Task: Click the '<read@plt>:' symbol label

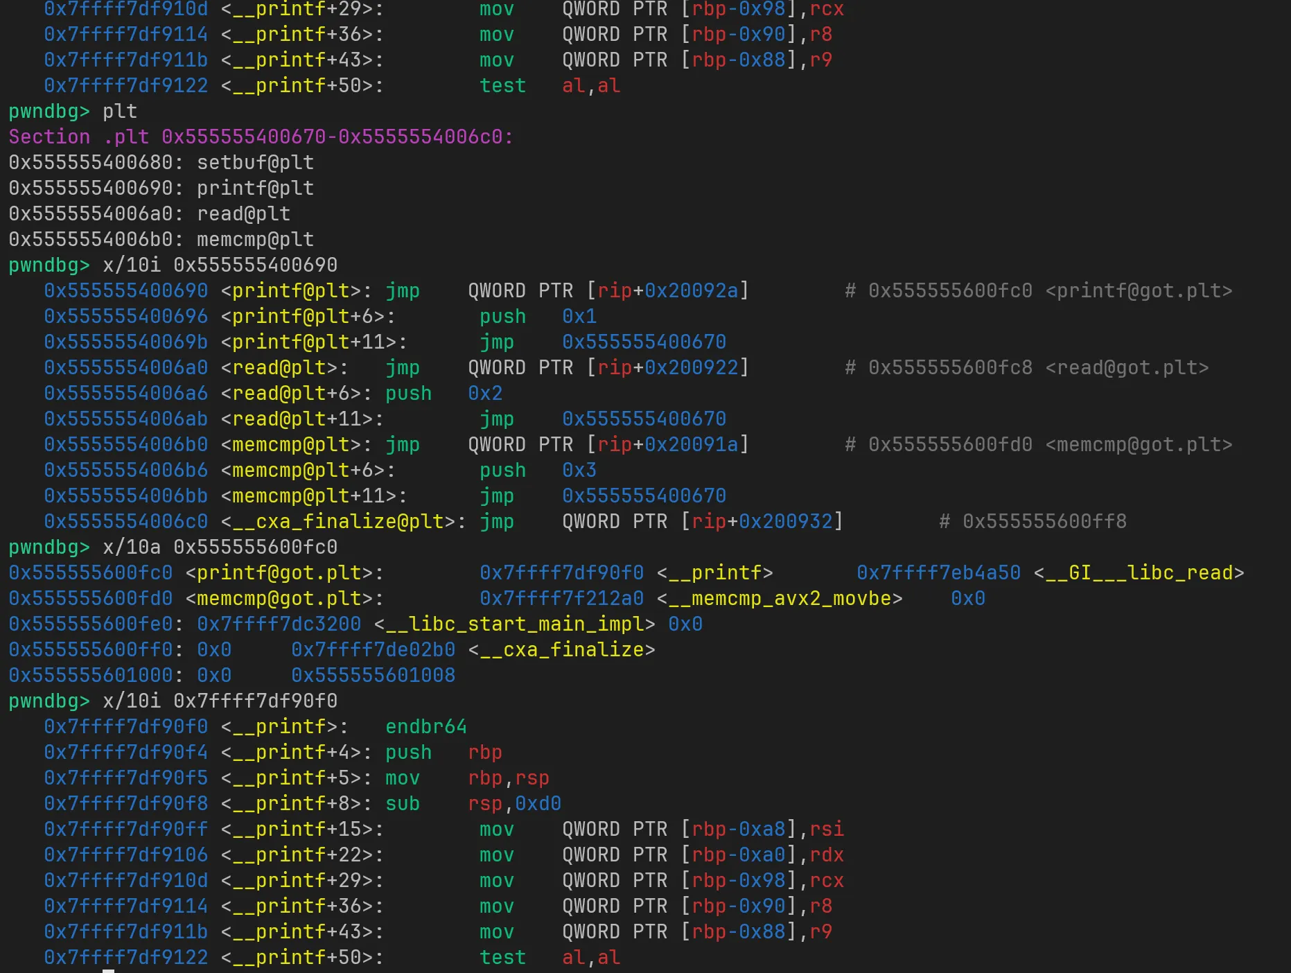Action: point(285,368)
